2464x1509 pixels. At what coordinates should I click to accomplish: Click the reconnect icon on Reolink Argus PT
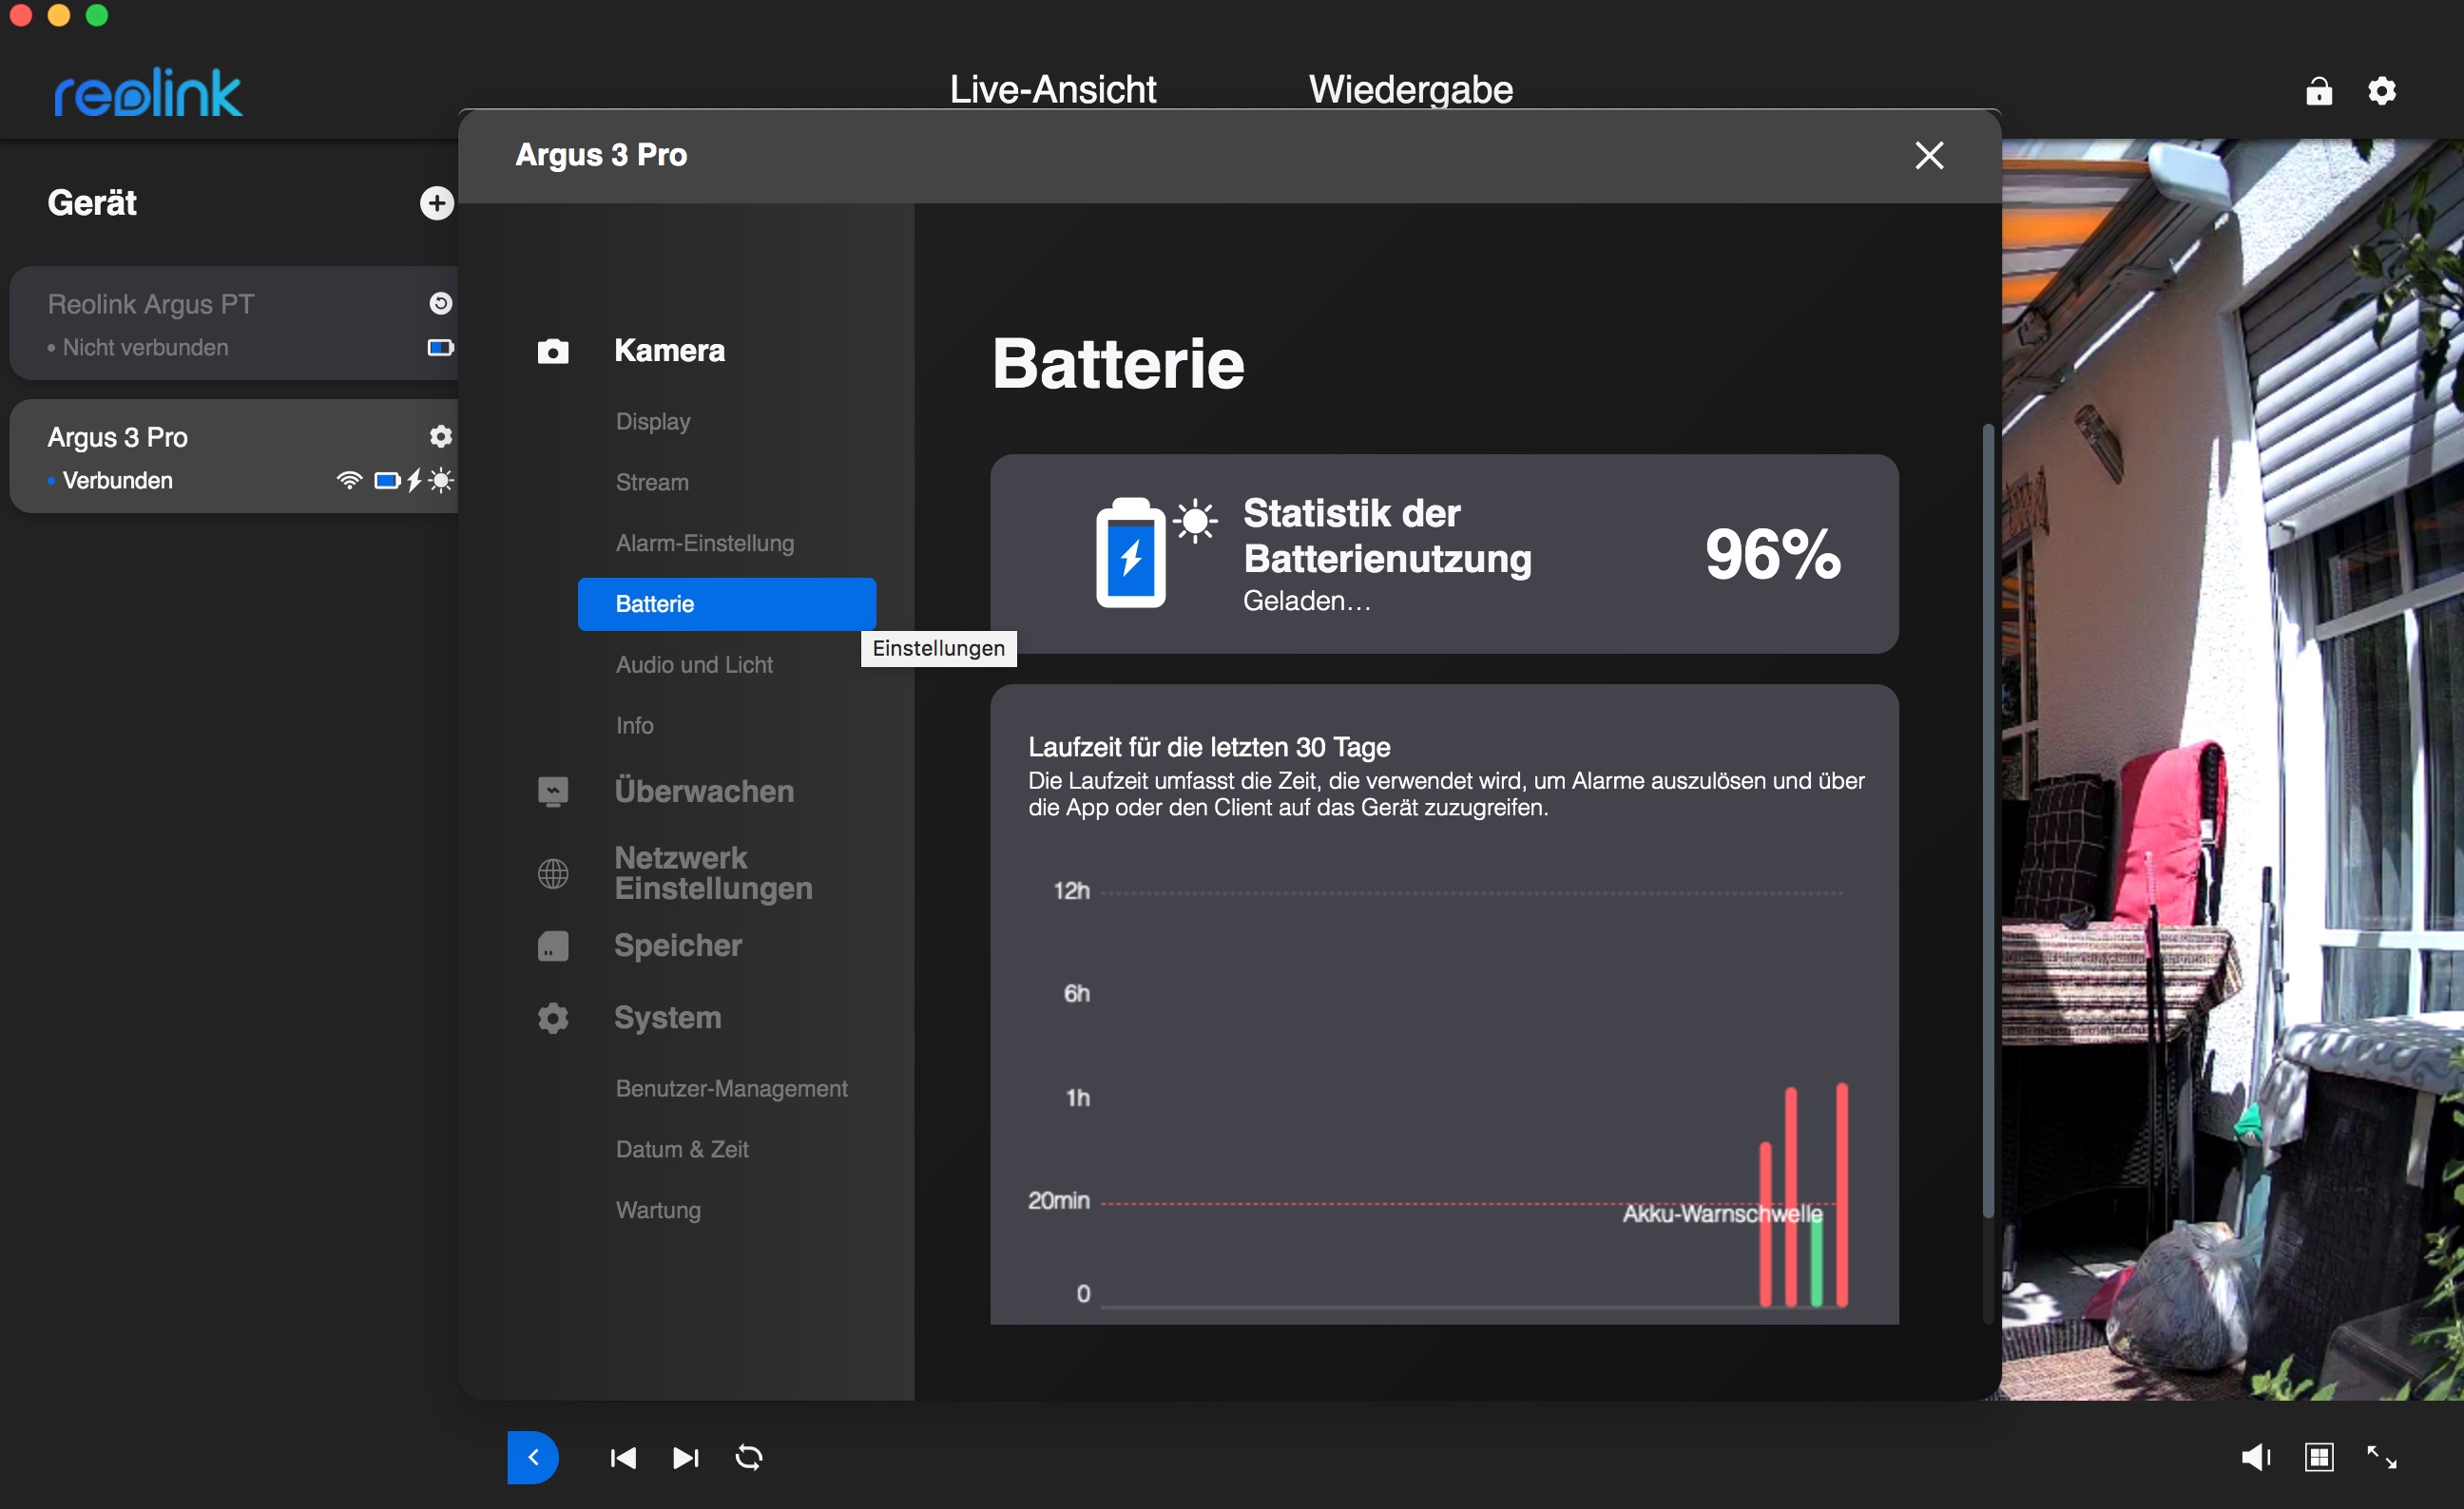[440, 304]
